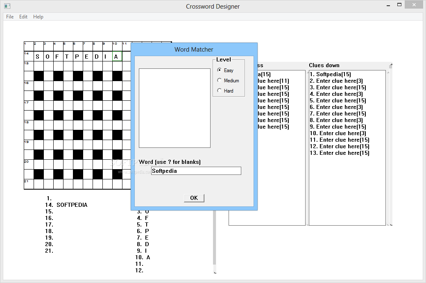The height and width of the screenshot is (283, 426).
Task: Click the '14. SOFTPEDIA' answer line below grid
Action: 66,205
